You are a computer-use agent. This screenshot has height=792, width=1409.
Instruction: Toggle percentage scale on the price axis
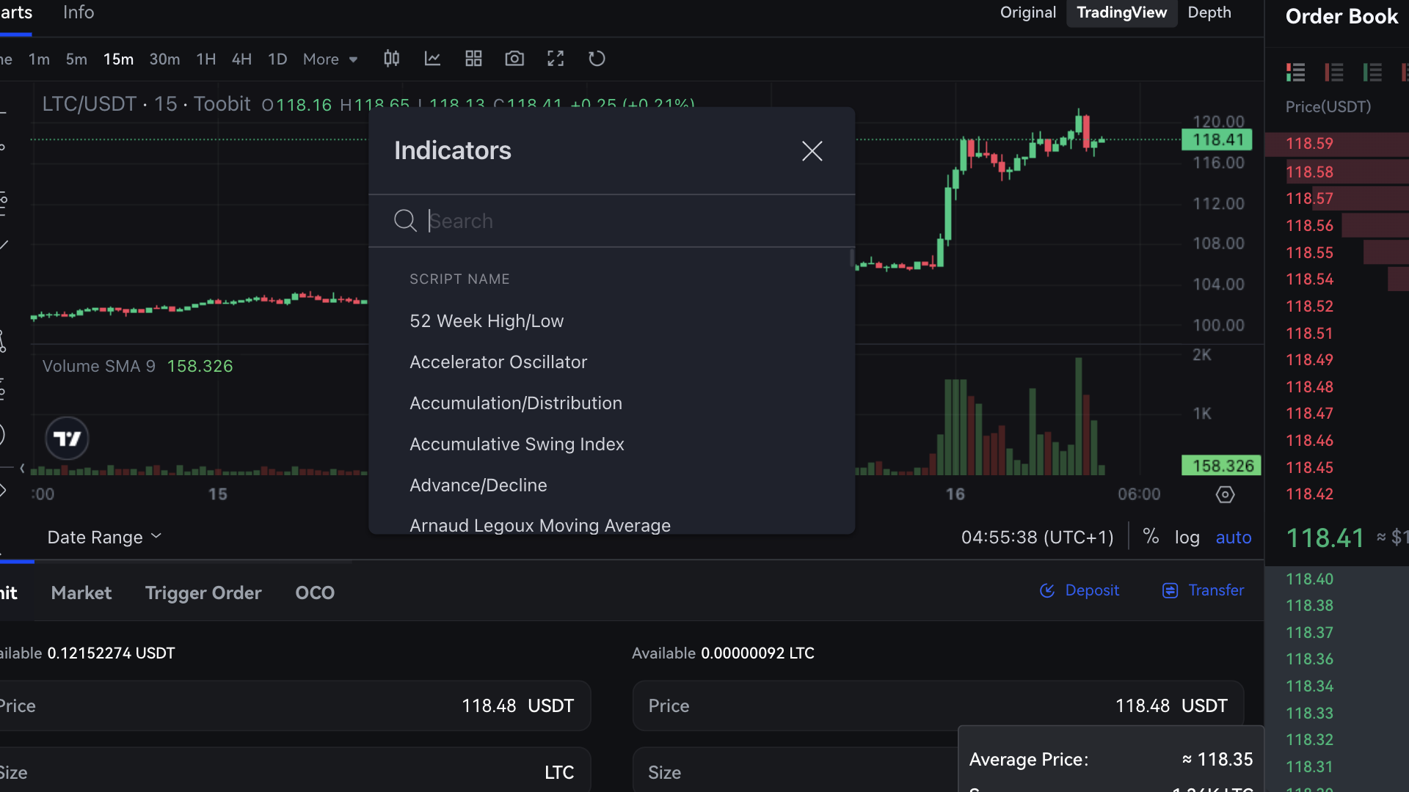[x=1151, y=536]
